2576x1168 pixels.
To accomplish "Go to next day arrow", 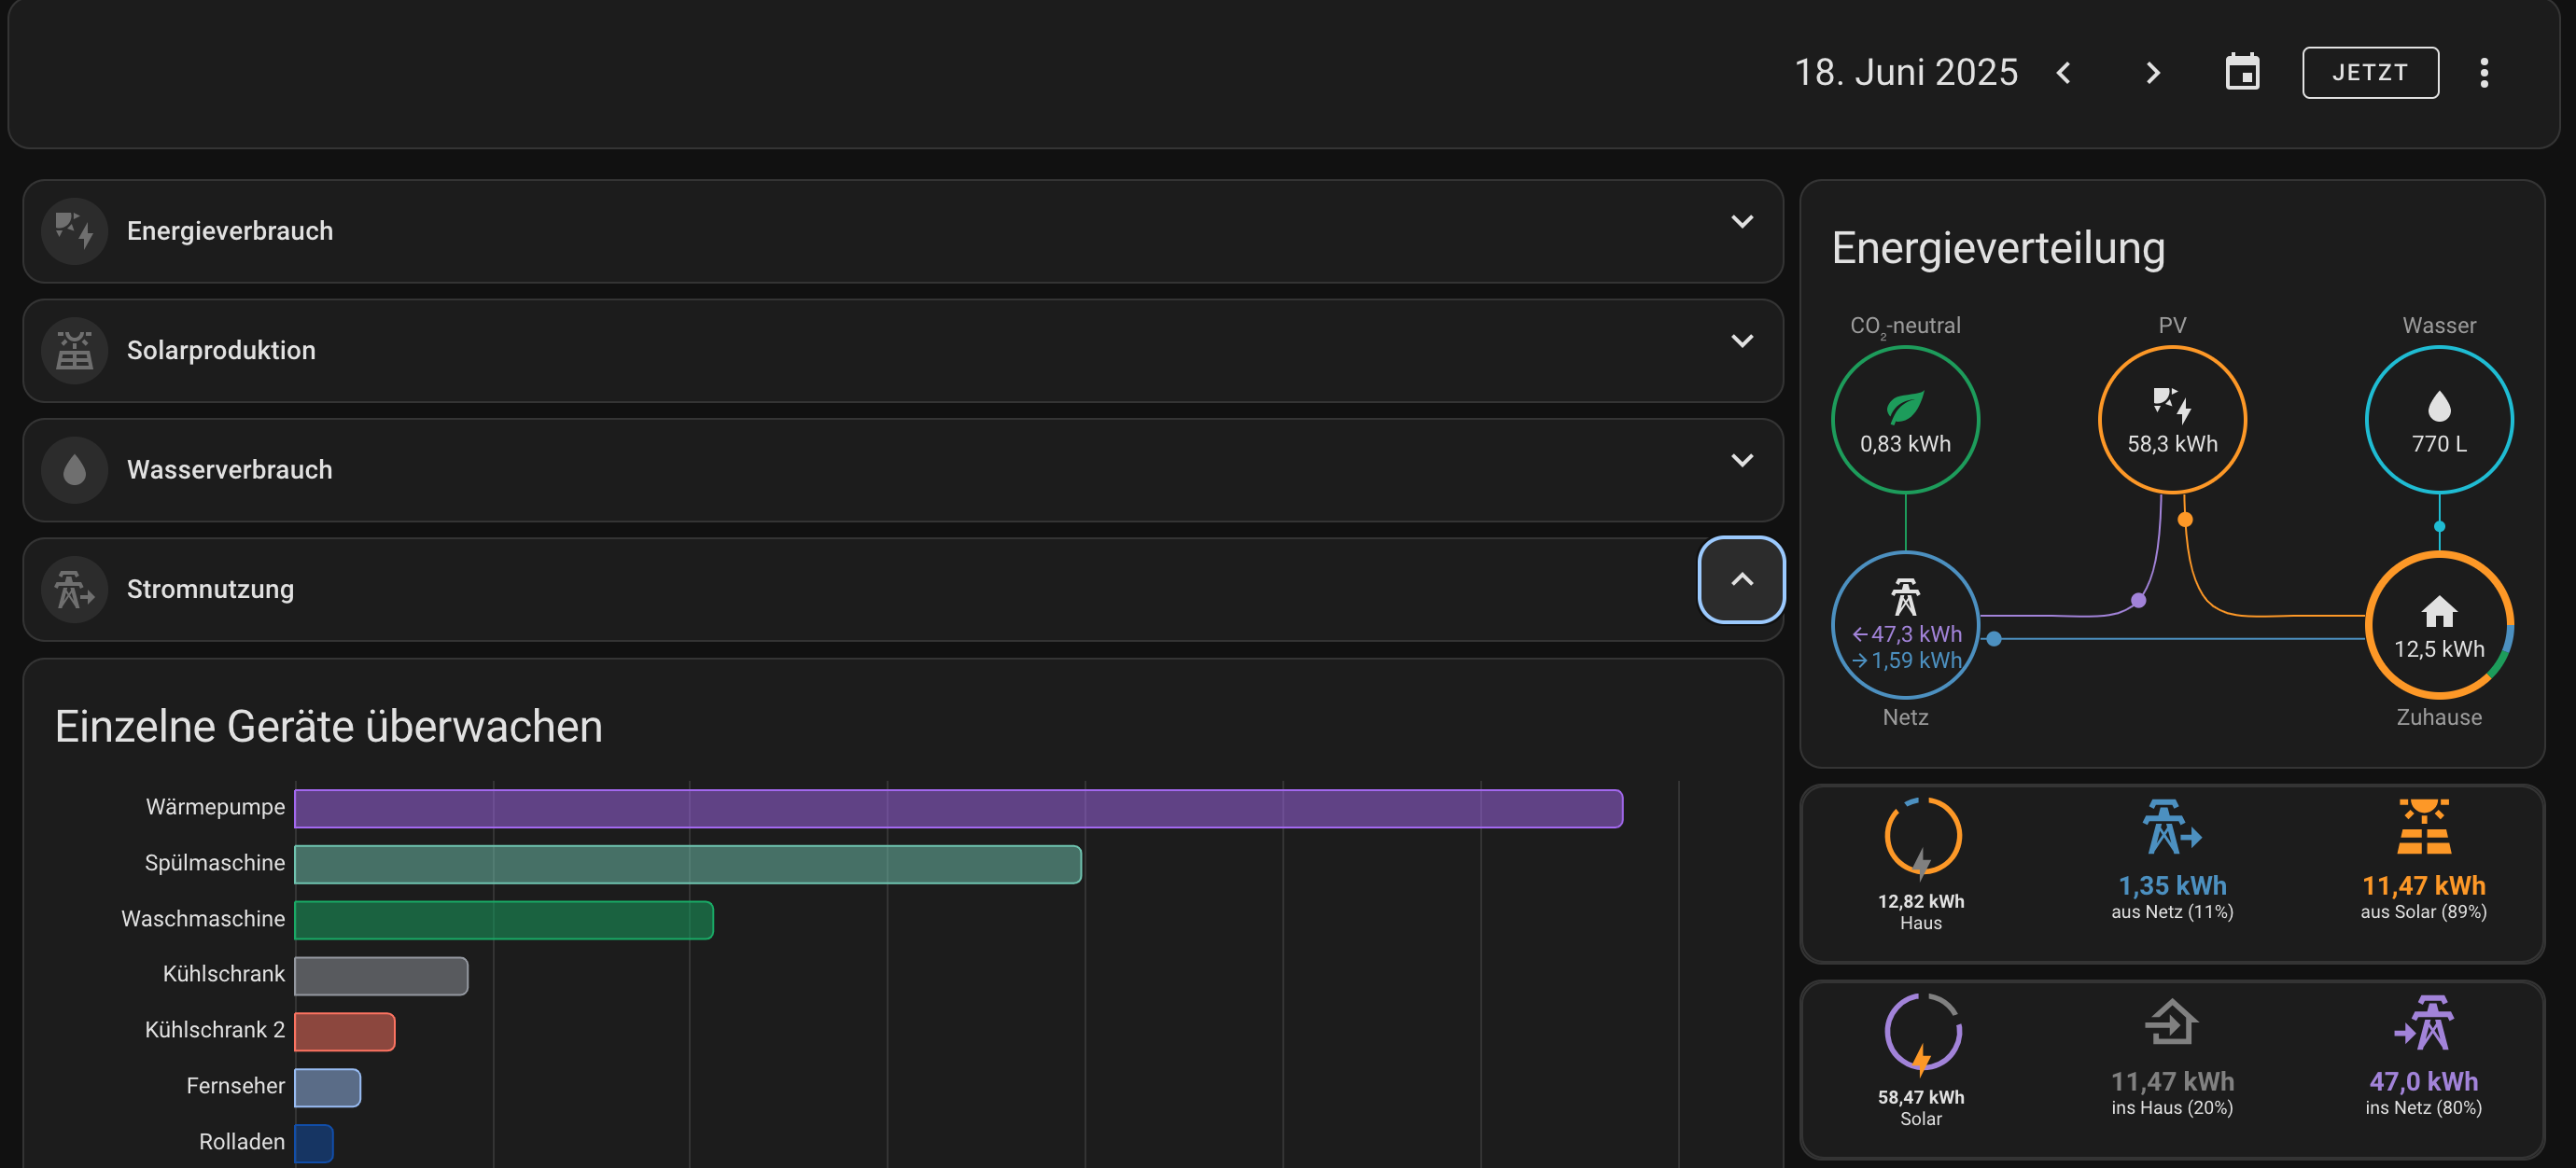I will tap(2152, 73).
